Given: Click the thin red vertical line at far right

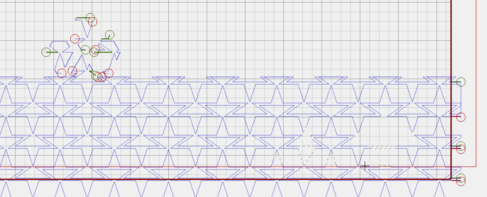Looking at the screenshot, I should pyautogui.click(x=476, y=88).
